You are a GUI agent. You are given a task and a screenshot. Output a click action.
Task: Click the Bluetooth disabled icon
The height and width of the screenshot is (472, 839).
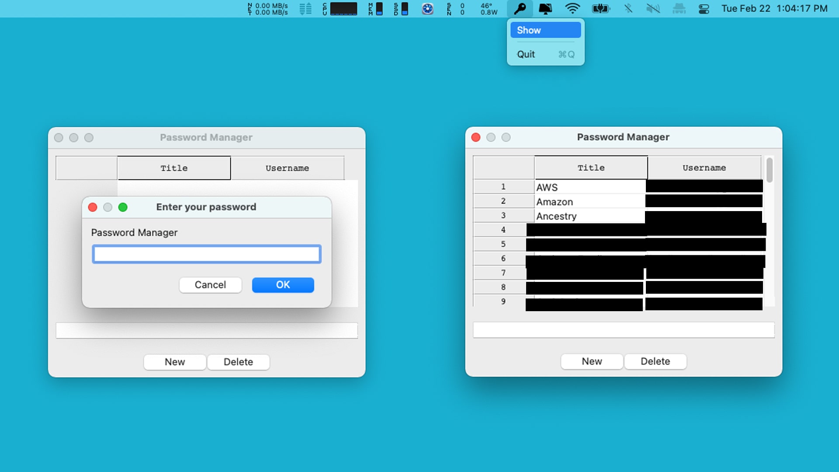click(628, 9)
